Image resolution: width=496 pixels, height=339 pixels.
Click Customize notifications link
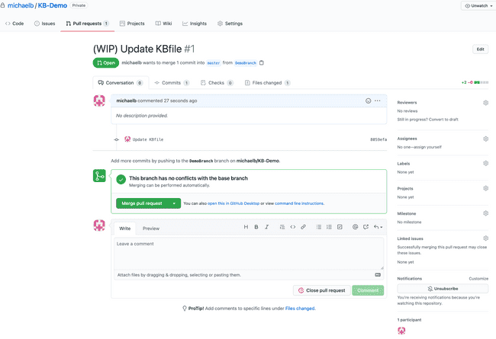point(478,279)
